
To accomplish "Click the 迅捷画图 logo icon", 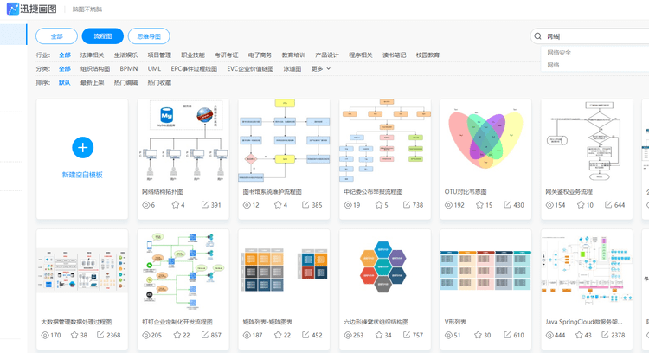I will coord(12,9).
